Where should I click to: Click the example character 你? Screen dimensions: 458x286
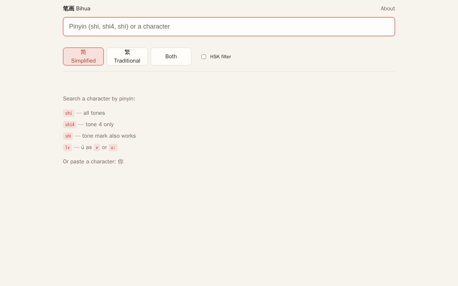click(x=121, y=162)
